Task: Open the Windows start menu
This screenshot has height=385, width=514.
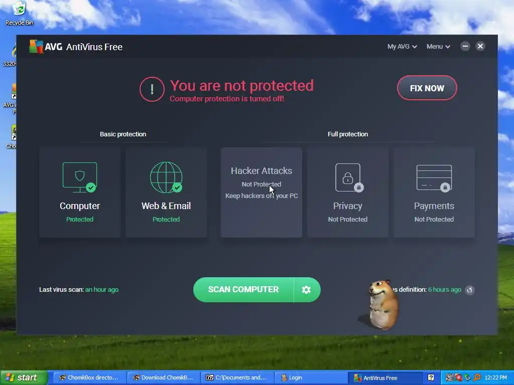Action: [24, 377]
